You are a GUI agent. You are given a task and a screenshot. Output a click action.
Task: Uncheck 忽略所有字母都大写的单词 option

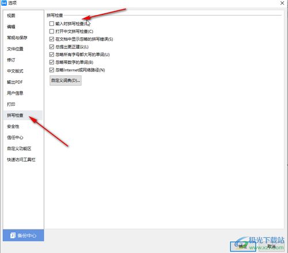click(x=52, y=55)
